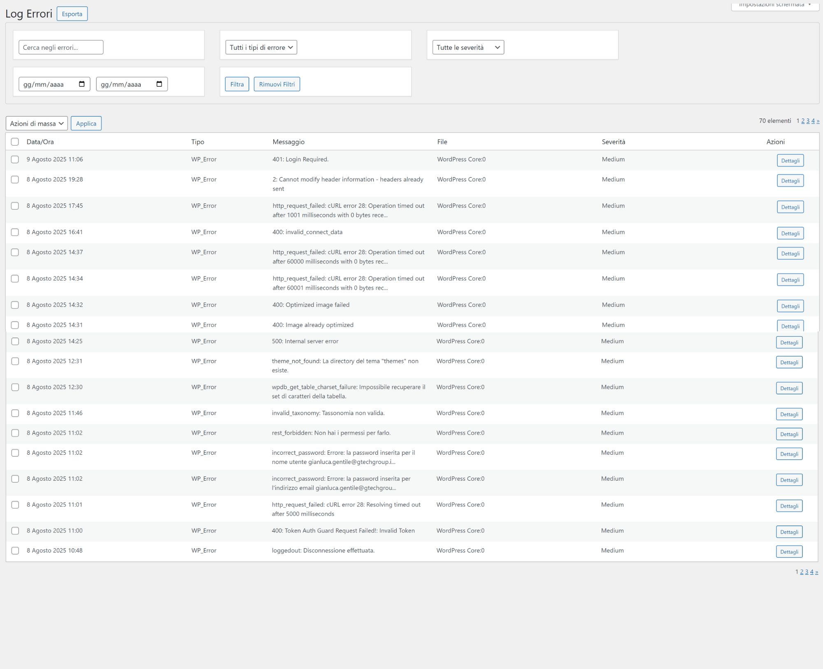Focus the 'Cerca negli errori' search field
The width and height of the screenshot is (823, 669).
tap(61, 47)
